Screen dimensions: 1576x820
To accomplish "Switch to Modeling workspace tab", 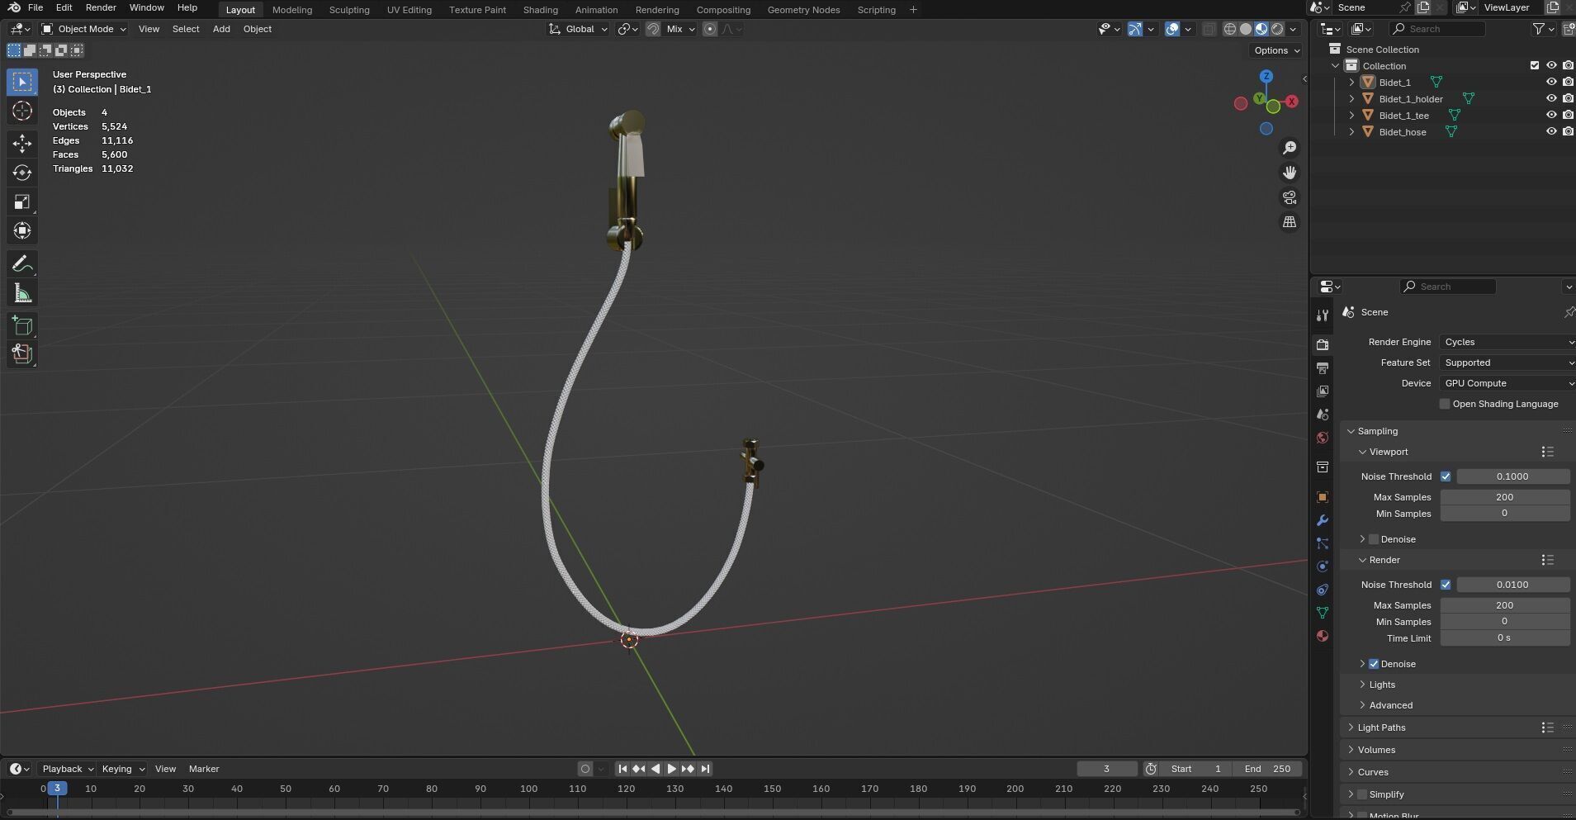I will pyautogui.click(x=292, y=10).
